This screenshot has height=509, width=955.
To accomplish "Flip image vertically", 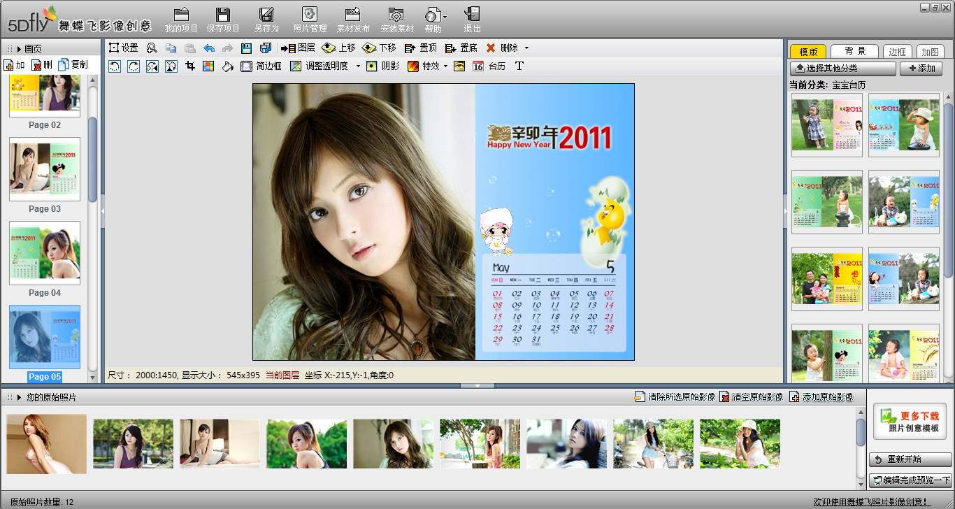I will click(171, 66).
